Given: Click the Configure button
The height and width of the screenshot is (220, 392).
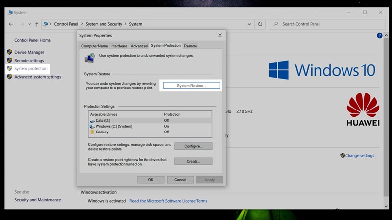Looking at the screenshot, I should 194,146.
